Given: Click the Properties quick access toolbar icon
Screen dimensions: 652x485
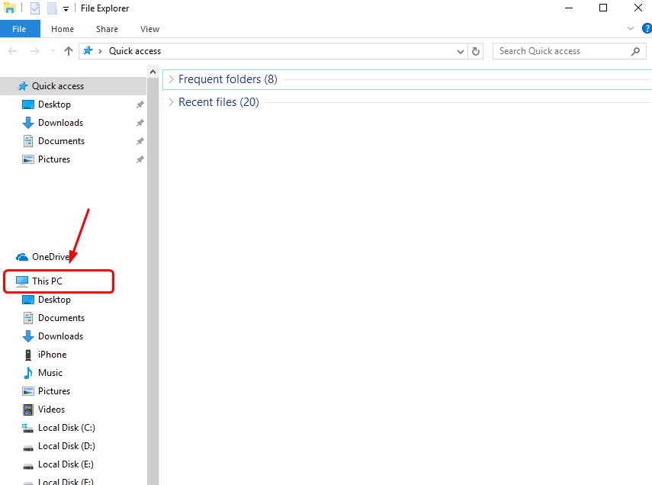Looking at the screenshot, I should [x=35, y=8].
